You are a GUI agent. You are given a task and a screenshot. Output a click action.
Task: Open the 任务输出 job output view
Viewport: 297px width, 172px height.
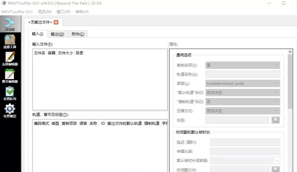(10, 111)
